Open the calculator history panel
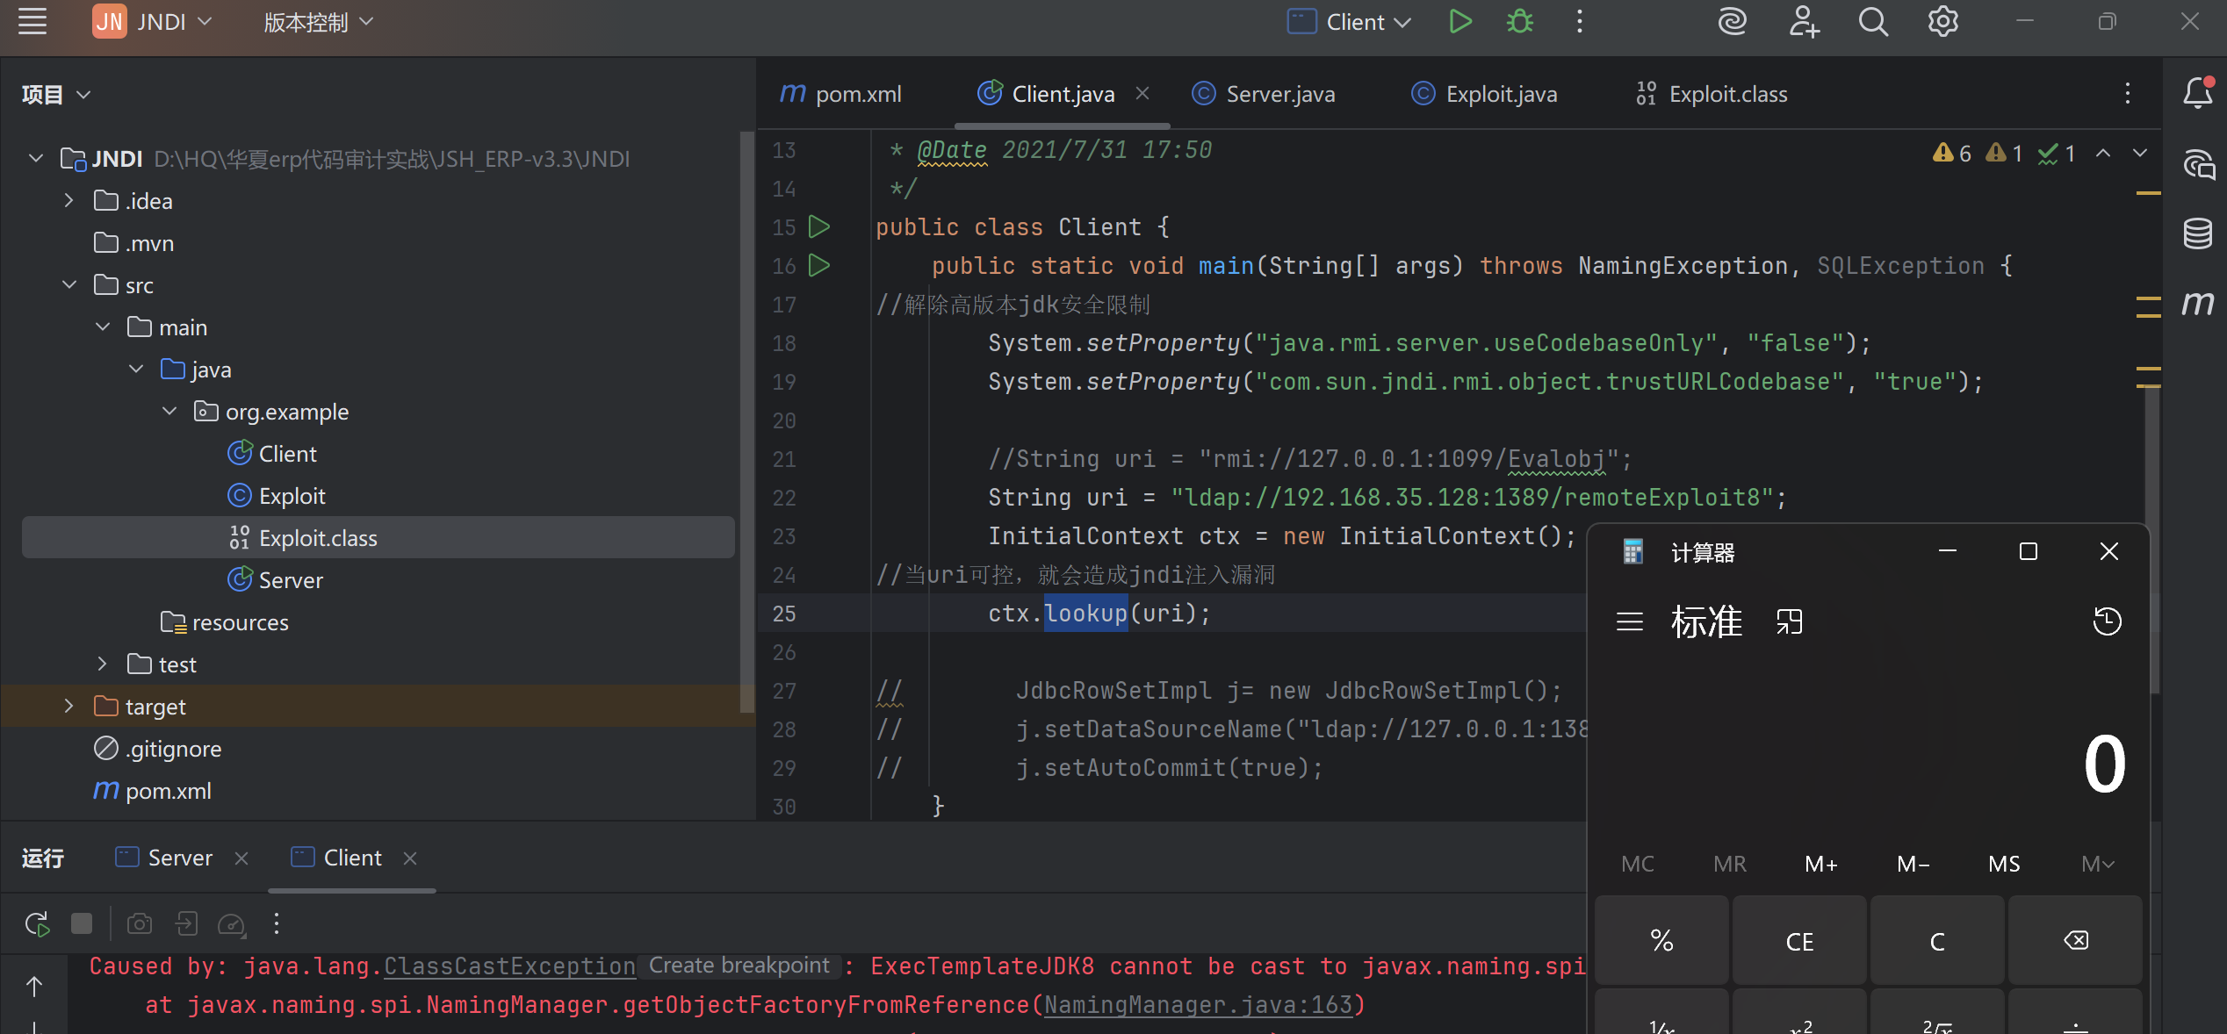Screen dimensions: 2227x1034 (2107, 621)
